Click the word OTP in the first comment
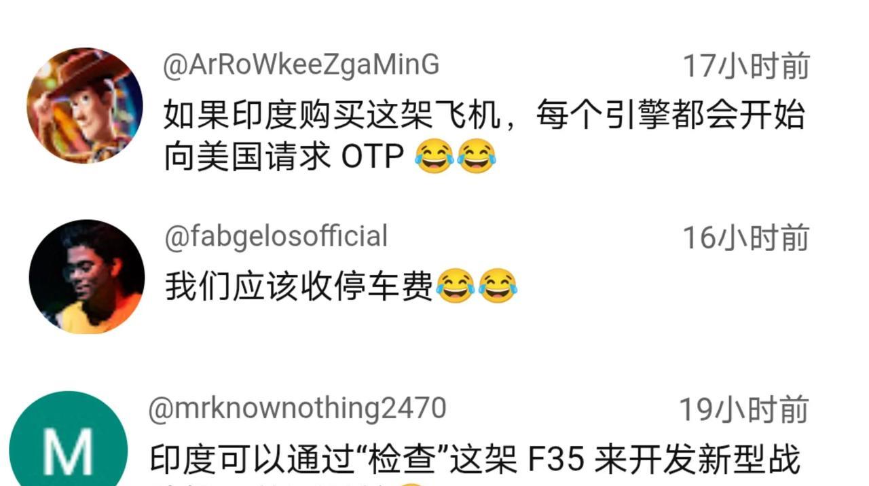 click(373, 157)
